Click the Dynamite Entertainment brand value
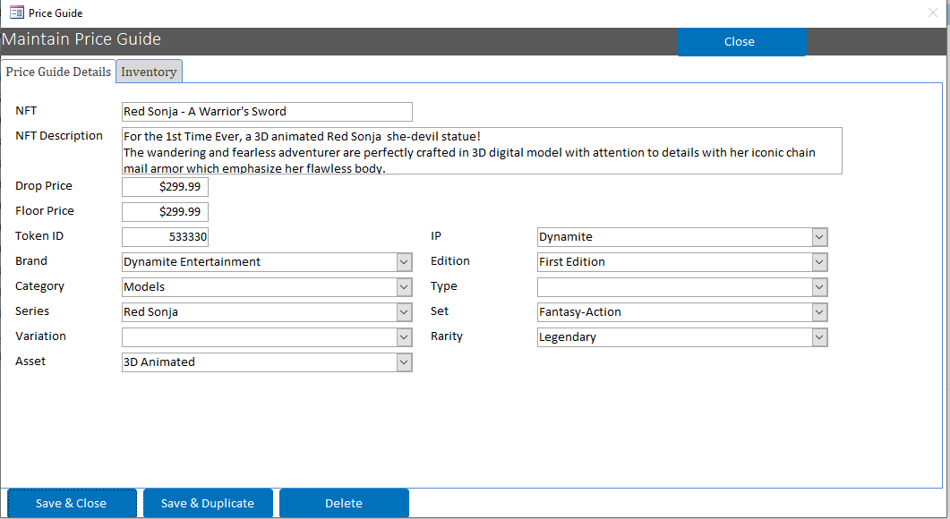 pyautogui.click(x=193, y=261)
